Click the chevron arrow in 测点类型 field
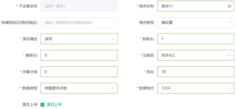Viewport: 237px width, 109px height. pyautogui.click(x=229, y=23)
